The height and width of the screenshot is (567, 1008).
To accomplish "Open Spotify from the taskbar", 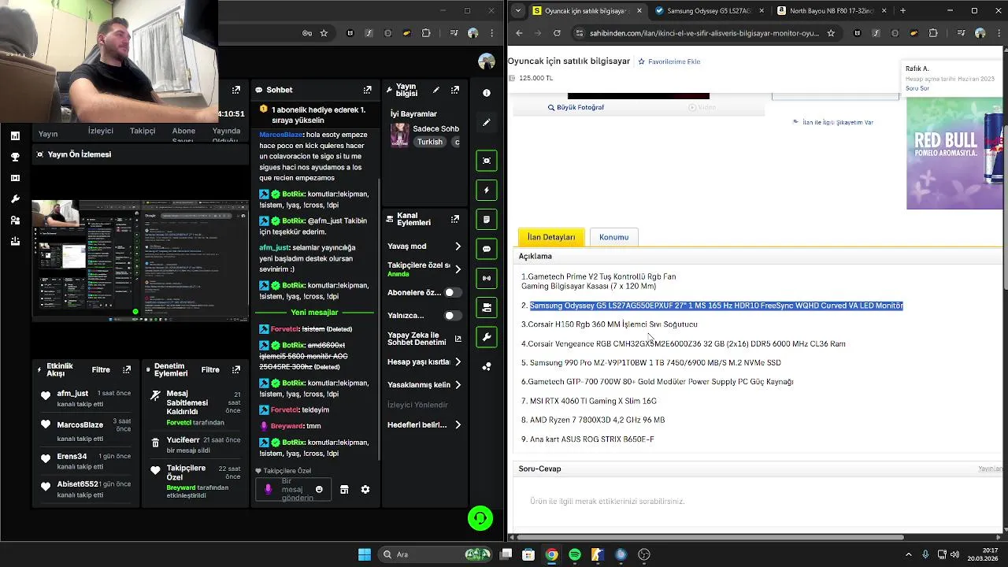I will (575, 554).
